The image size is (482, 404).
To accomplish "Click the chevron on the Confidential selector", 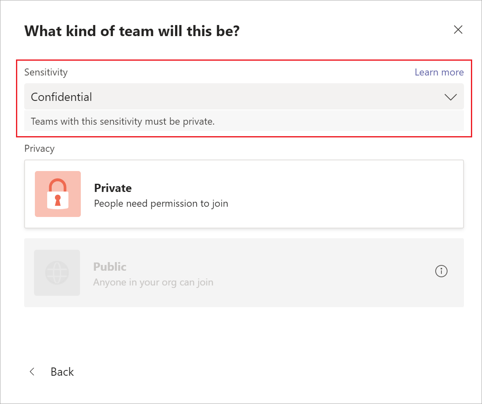I will (450, 97).
